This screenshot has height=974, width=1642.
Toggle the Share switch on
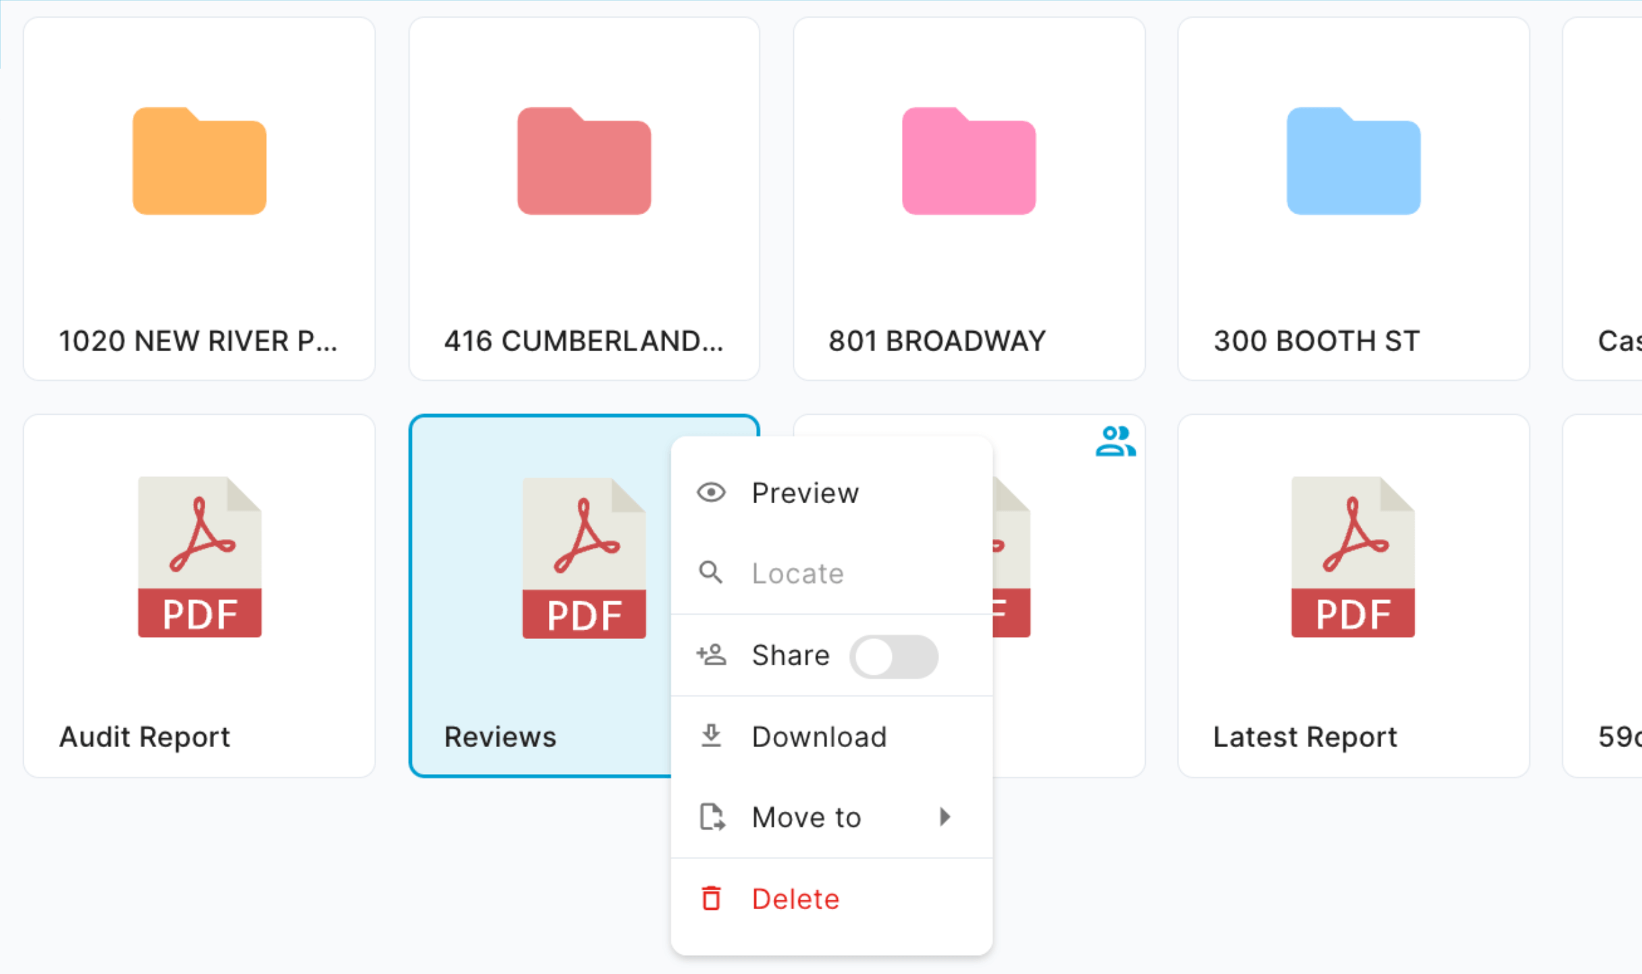(893, 657)
